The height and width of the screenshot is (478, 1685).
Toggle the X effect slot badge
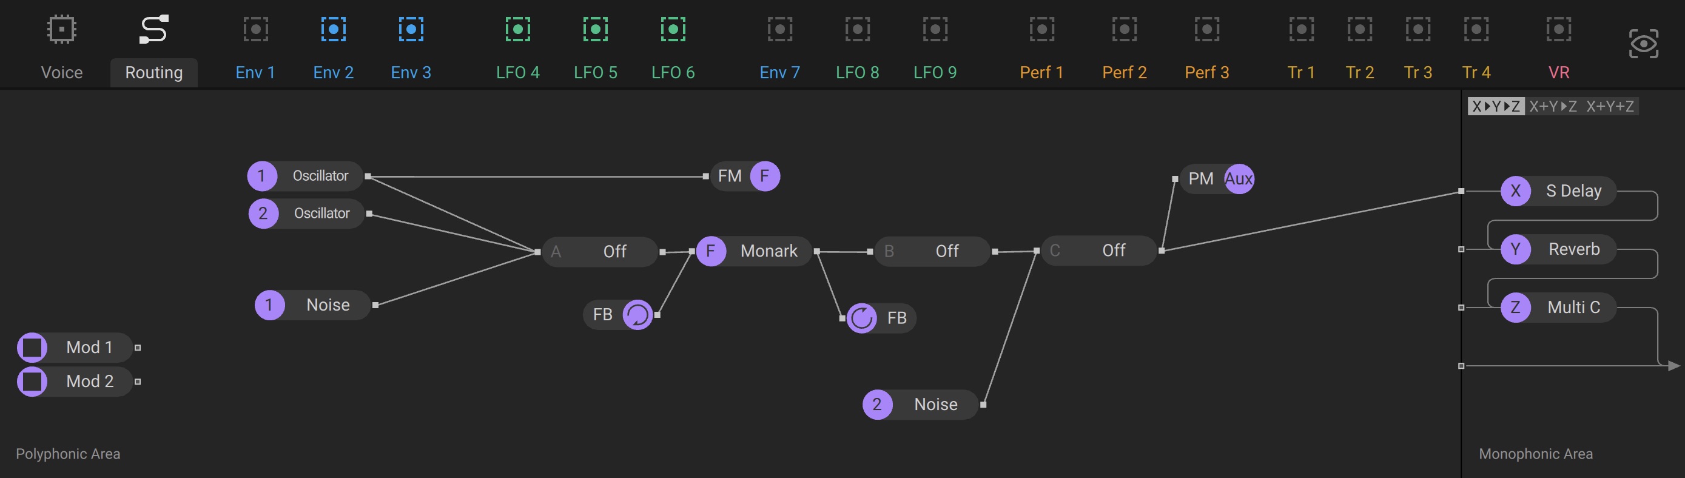tap(1516, 191)
